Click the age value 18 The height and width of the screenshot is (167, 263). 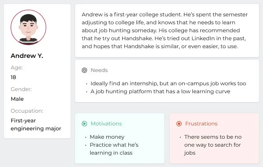click(x=13, y=77)
